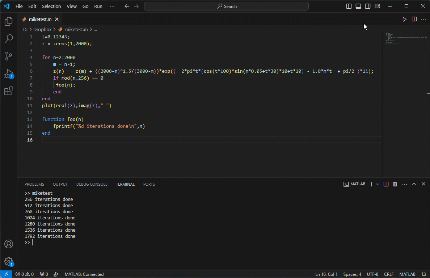Expand the breadcrumb symbols ellipsis
This screenshot has height=278, width=430.
96,29
